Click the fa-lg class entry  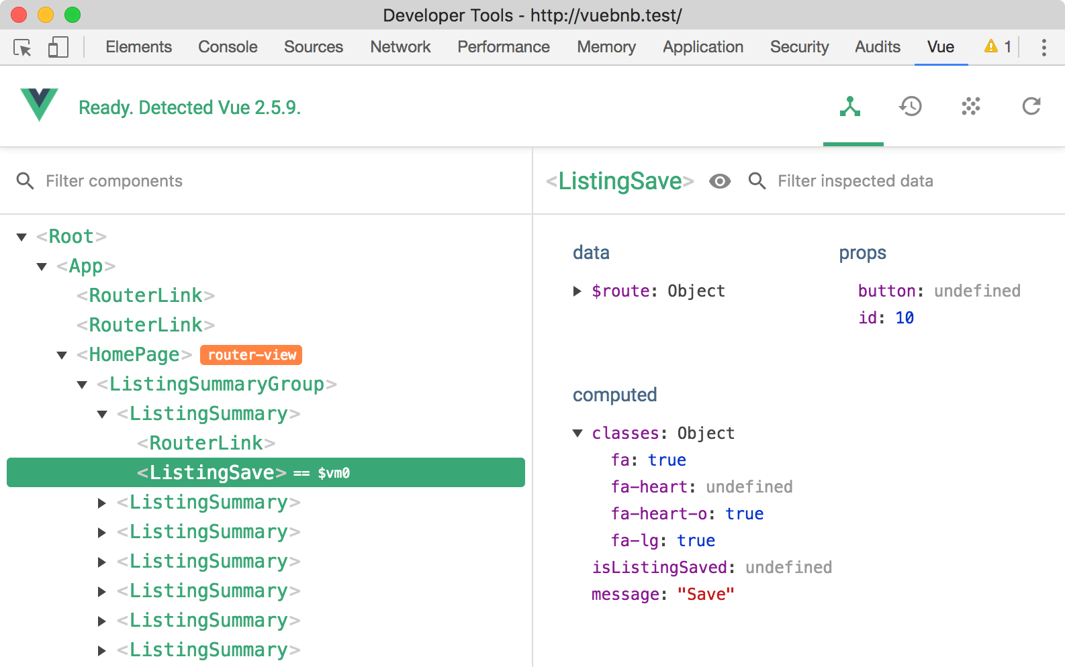[663, 541]
